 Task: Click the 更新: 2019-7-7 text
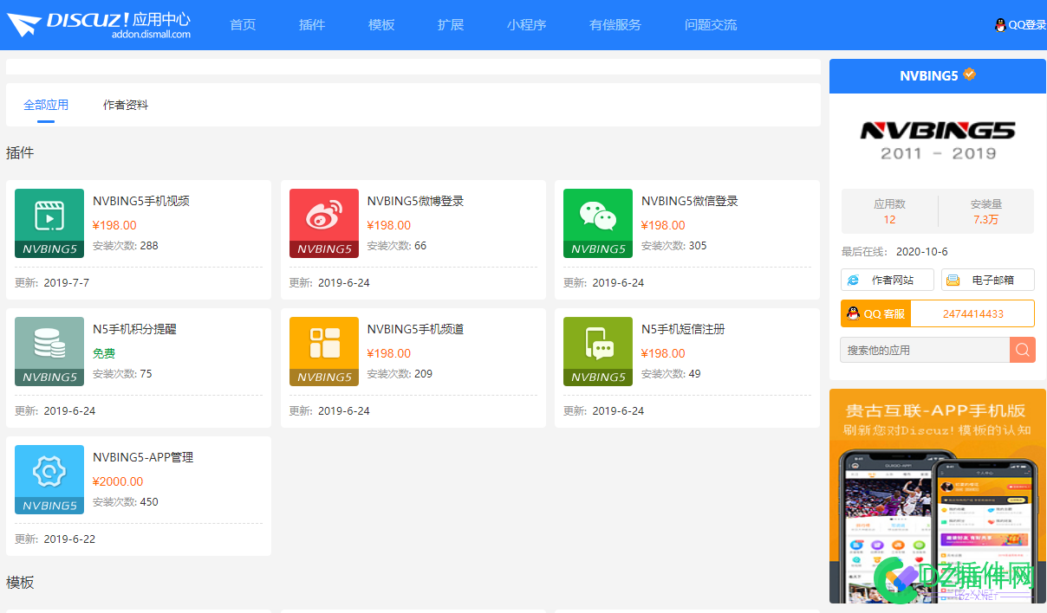(52, 283)
